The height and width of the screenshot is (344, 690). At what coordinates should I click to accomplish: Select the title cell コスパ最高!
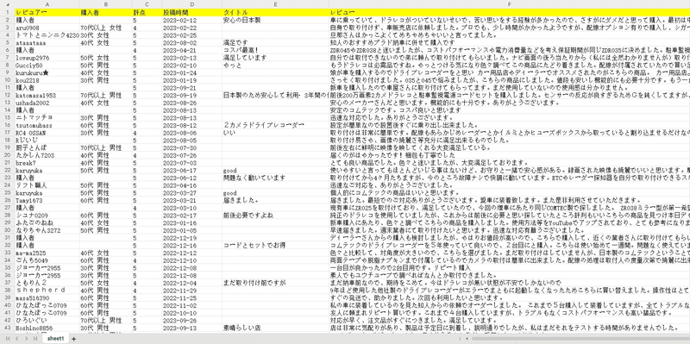[x=275, y=50]
